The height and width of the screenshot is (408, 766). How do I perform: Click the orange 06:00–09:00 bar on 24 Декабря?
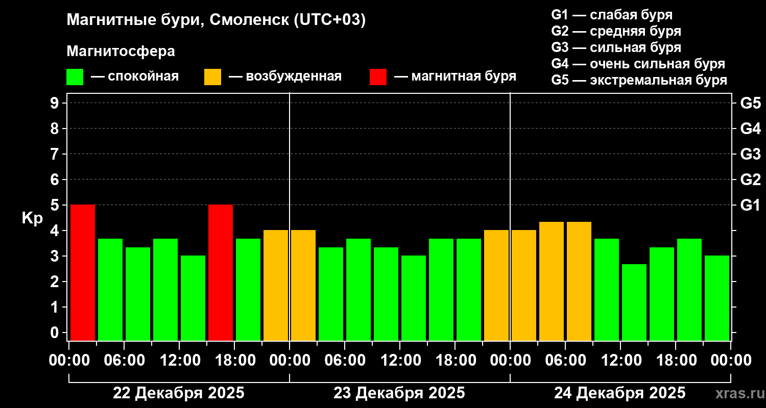[579, 281]
